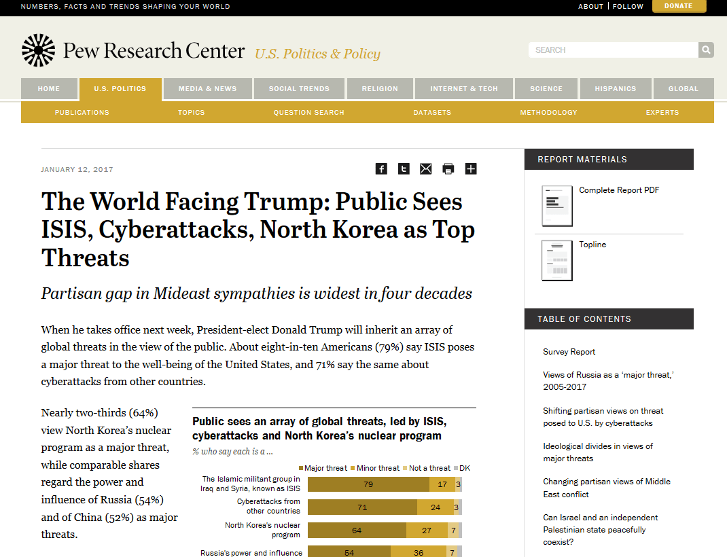Open the Complete Report PDF thumbnail
This screenshot has height=557, width=727.
coord(556,206)
